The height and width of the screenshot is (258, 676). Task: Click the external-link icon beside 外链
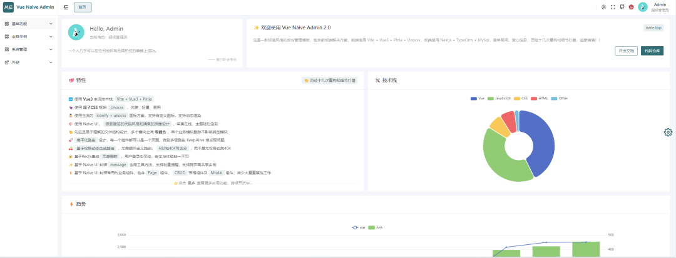(6, 62)
